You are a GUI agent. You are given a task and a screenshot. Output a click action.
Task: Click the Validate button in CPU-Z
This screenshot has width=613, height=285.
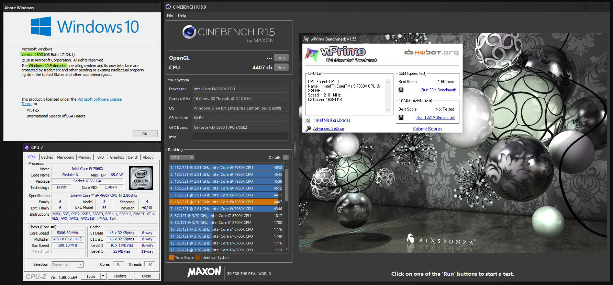pos(120,276)
